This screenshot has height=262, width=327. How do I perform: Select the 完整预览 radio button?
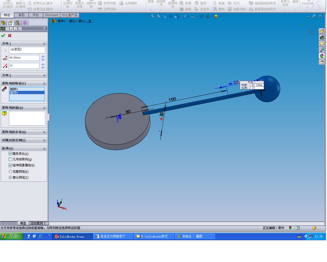pos(10,172)
